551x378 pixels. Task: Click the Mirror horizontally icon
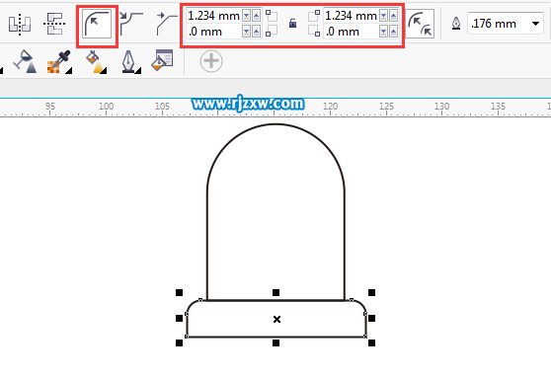(20, 24)
